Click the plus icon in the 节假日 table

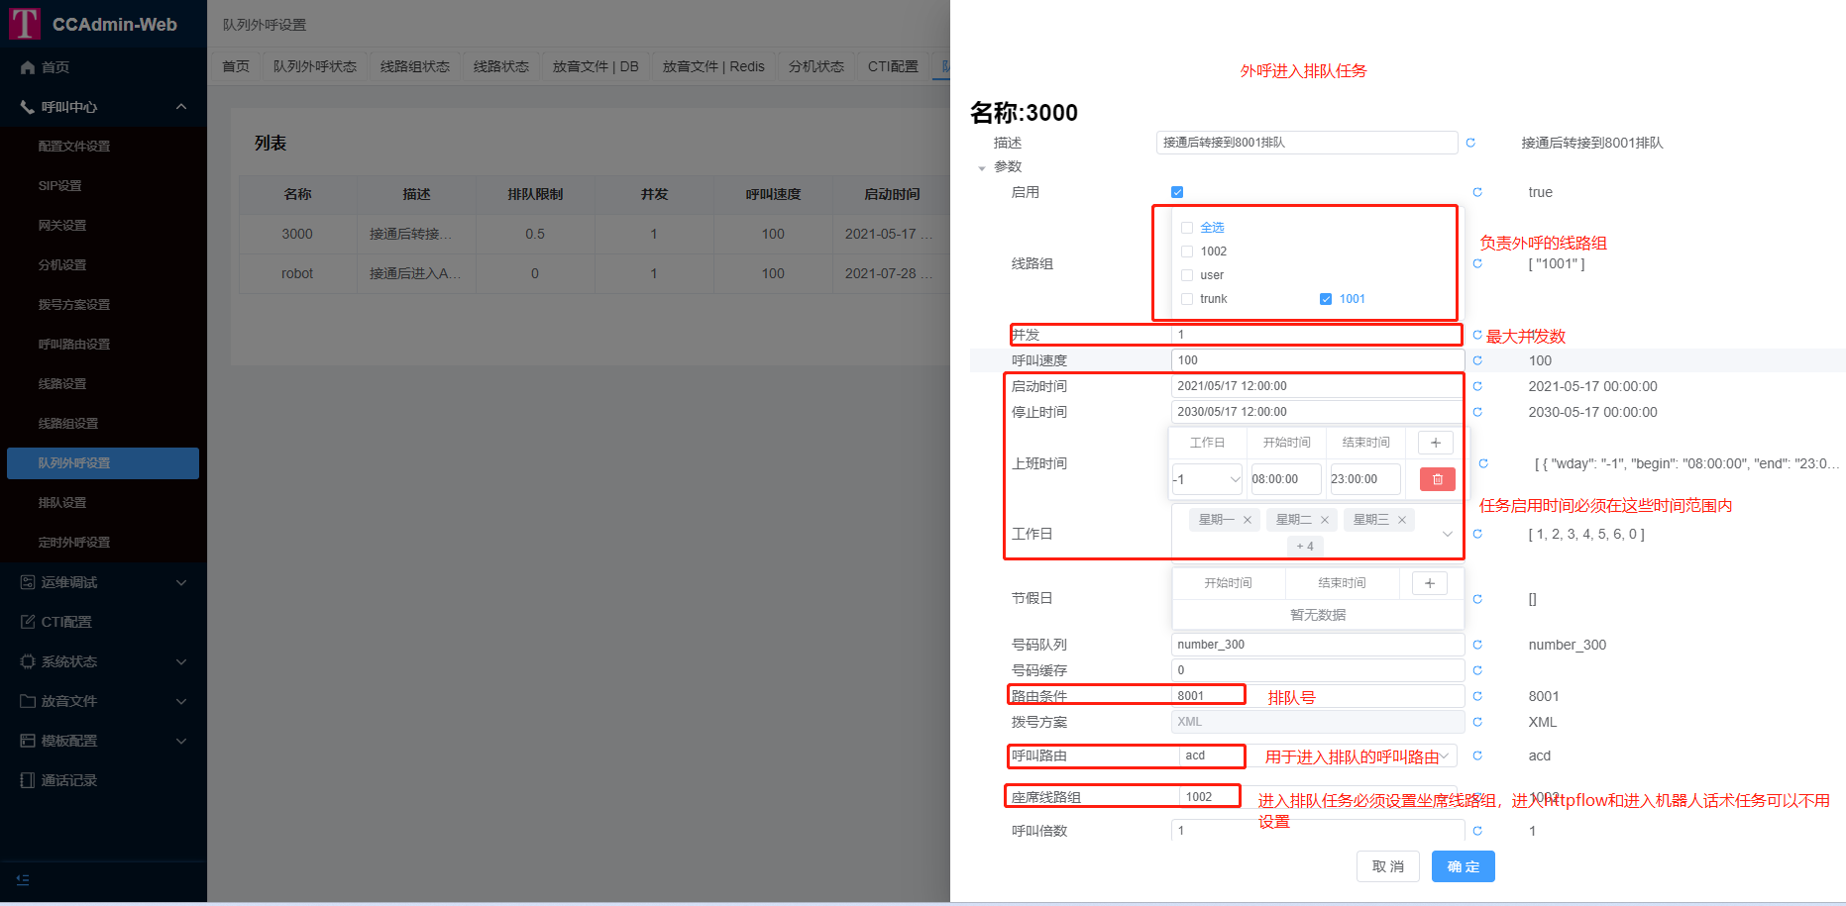tap(1429, 583)
